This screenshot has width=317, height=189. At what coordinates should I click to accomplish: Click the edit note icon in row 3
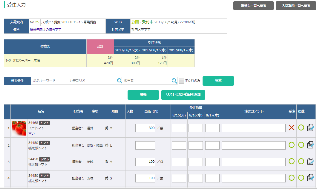pos(310,161)
